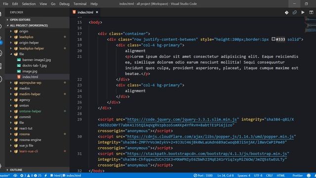Click Ln 34, Col 8 in status bar
The width and height of the screenshot is (316, 178).
[226, 176]
